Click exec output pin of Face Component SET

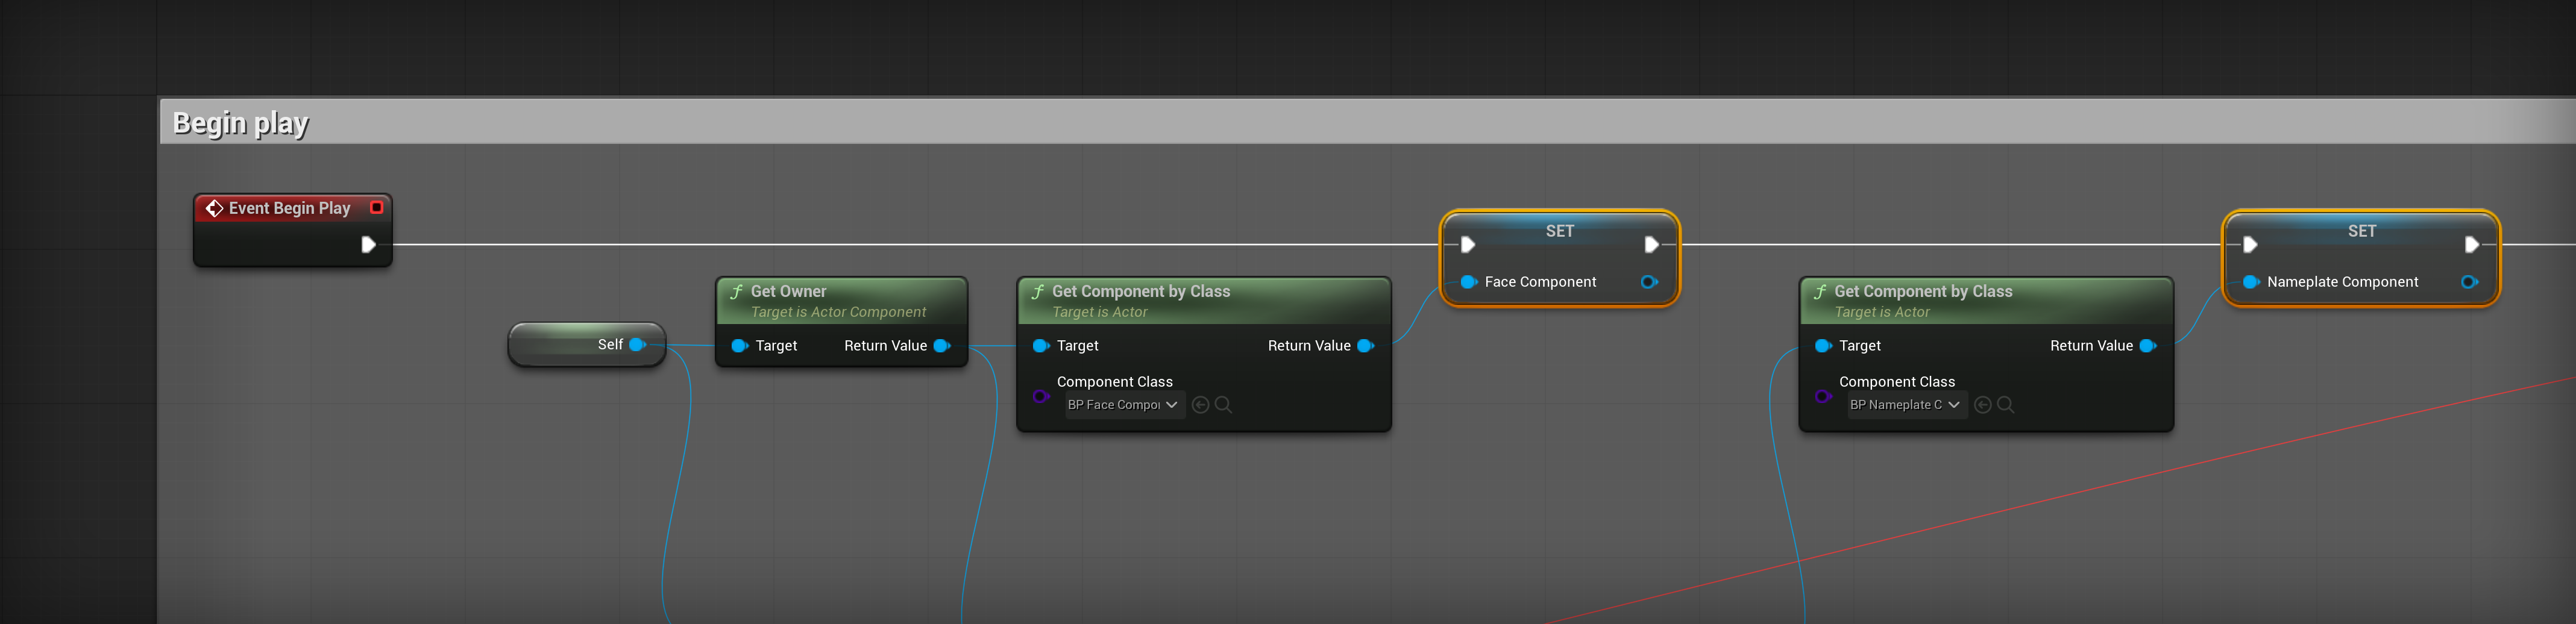1651,244
